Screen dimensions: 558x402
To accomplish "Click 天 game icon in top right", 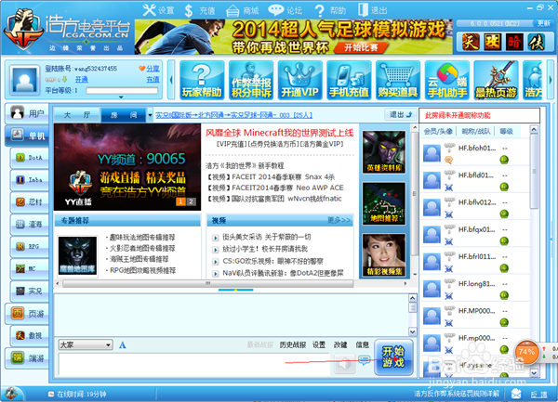I will pyautogui.click(x=470, y=42).
